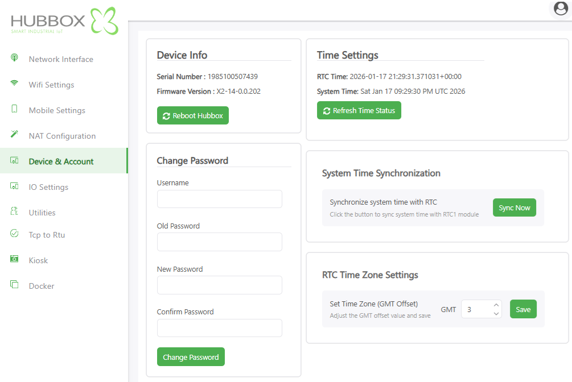Click the Tcp to Rtu checkmark icon
This screenshot has height=382, width=572.
(15, 234)
